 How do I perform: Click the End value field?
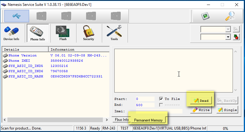[x=145, y=105]
